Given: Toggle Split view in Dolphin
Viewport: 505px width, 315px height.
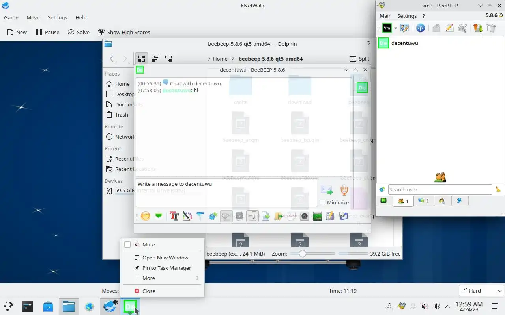Looking at the screenshot, I should pyautogui.click(x=359, y=59).
